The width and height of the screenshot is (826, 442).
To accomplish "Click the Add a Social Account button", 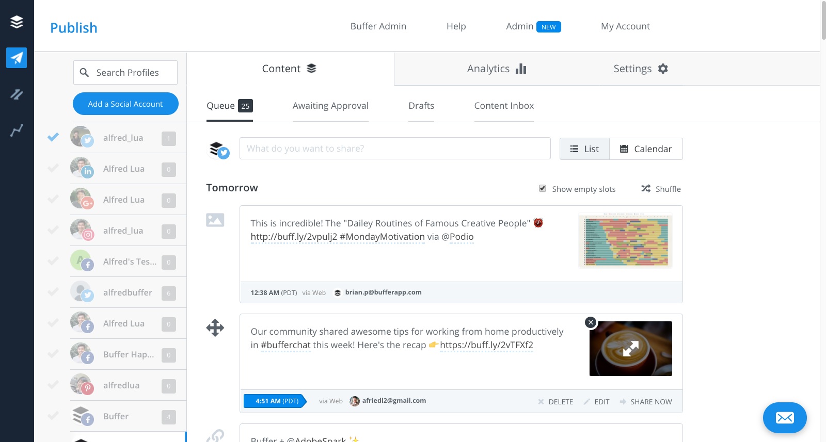I will pyautogui.click(x=125, y=104).
